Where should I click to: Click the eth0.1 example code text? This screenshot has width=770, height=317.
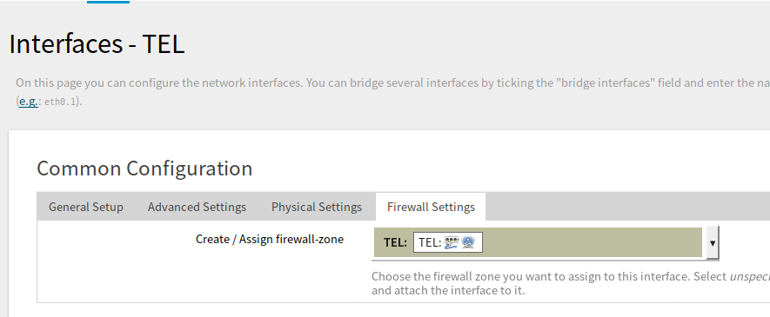click(60, 102)
